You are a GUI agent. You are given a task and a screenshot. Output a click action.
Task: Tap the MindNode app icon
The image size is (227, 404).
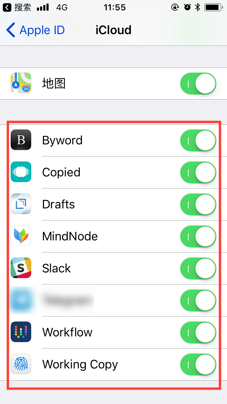[21, 236]
